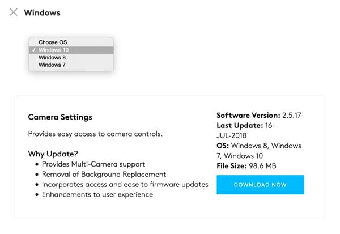
Task: Select Windows 10 from the OS list
Action: click(54, 50)
